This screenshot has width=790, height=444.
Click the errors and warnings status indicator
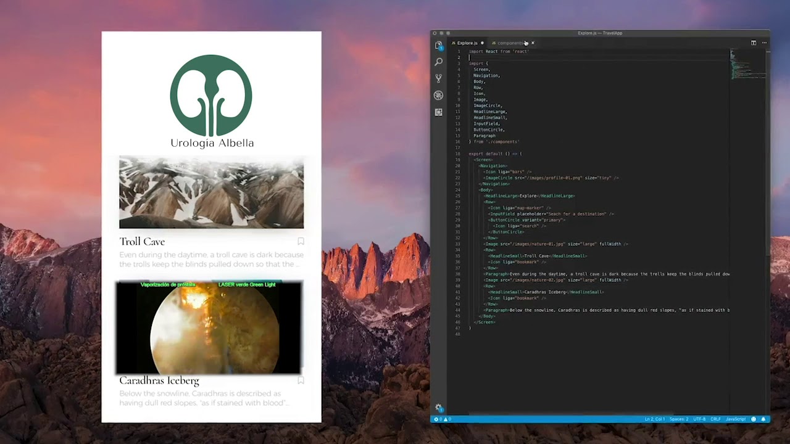coord(443,419)
